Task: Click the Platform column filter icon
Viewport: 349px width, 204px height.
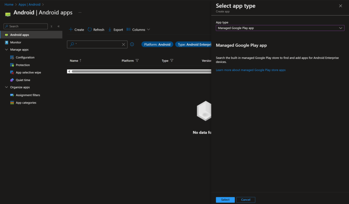Action: [137, 61]
